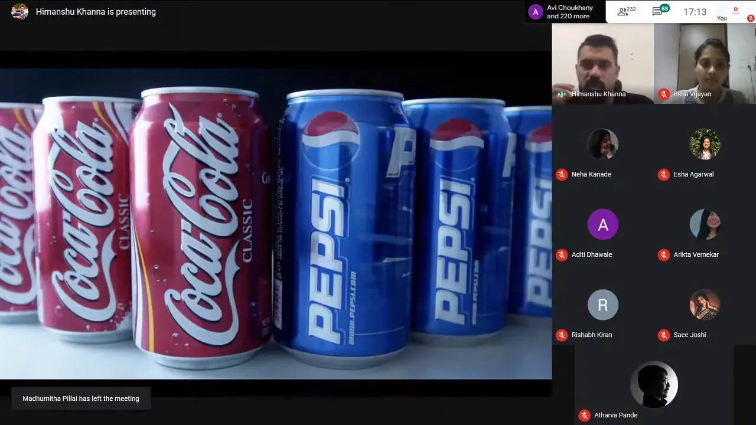The image size is (756, 425).
Task: Click 'Avi Choukhany and 220 more' text
Action: point(570,12)
